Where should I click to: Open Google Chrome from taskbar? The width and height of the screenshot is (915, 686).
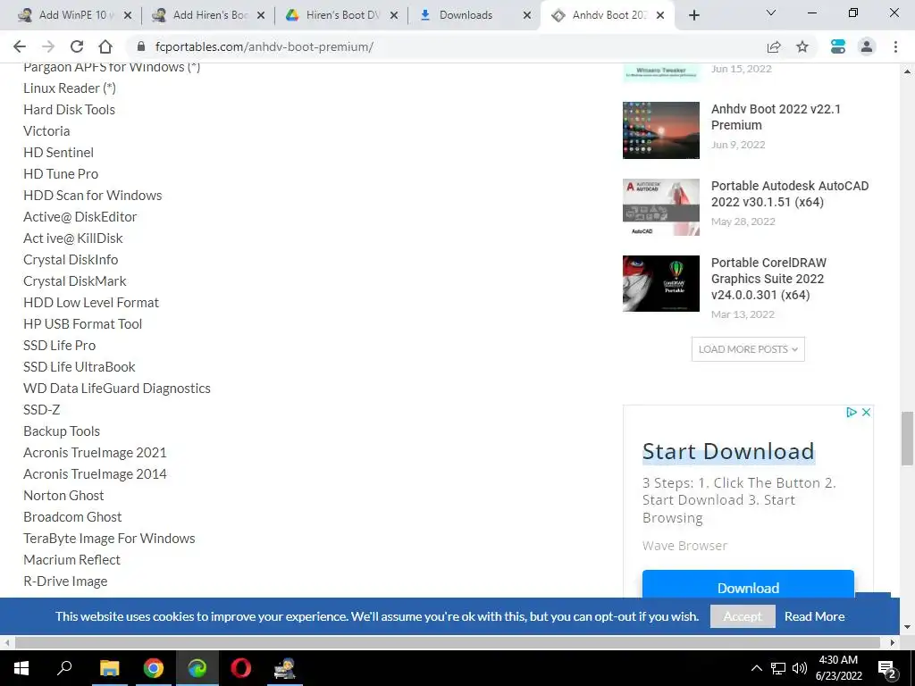(x=154, y=668)
